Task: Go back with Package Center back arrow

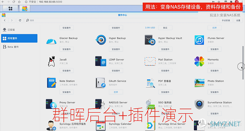Action: pyautogui.click(x=5, y=20)
